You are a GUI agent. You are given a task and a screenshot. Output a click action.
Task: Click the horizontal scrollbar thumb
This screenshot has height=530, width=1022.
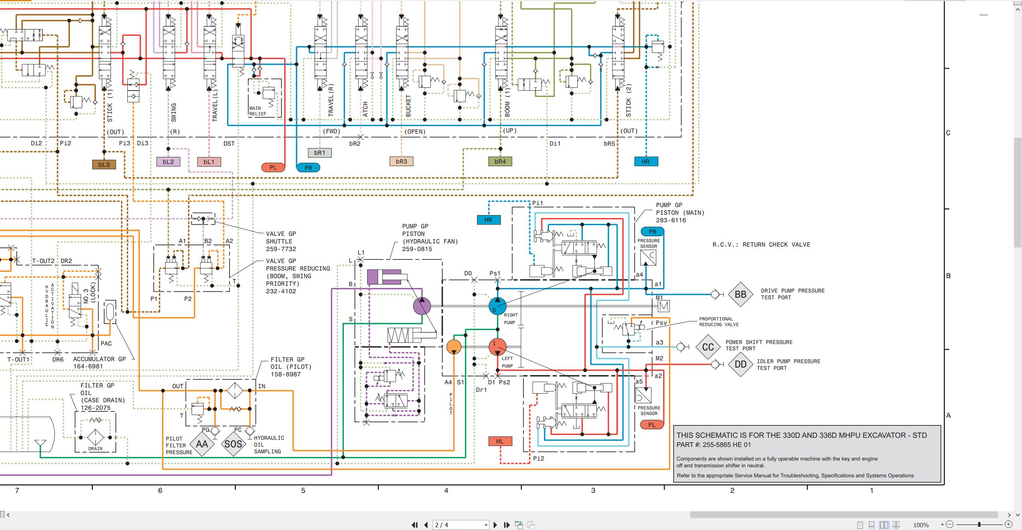click(x=844, y=515)
